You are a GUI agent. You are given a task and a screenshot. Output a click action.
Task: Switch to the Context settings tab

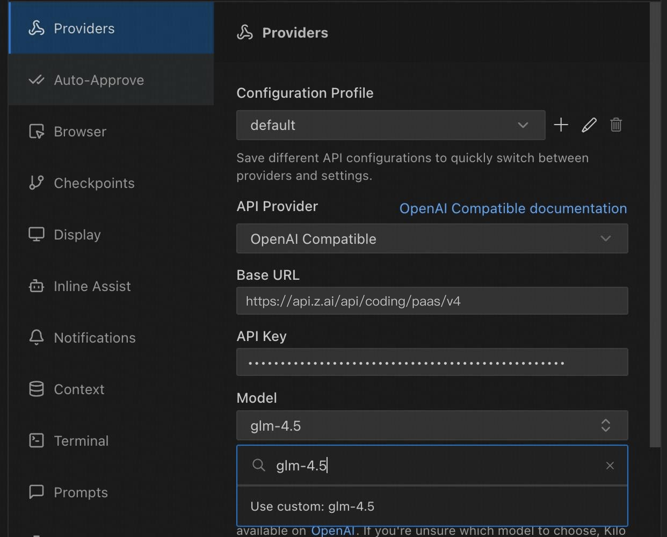111,389
